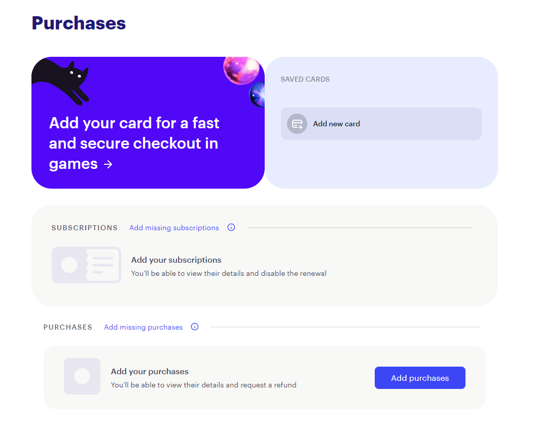The image size is (539, 429).
Task: Click the card-plus icon beside Add new card
Action: pos(297,124)
